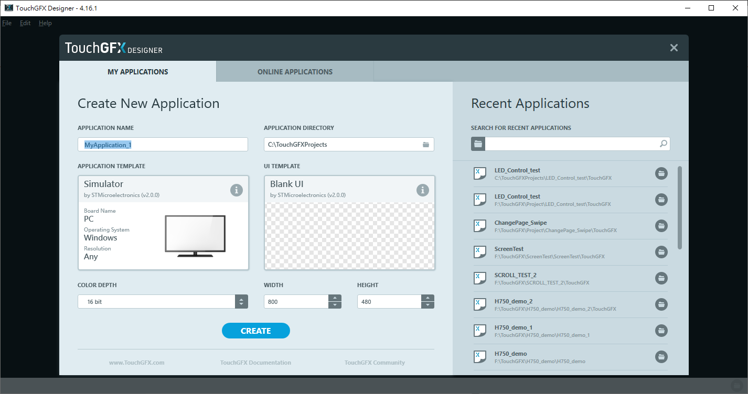Select the Simulator application template card

[163, 223]
